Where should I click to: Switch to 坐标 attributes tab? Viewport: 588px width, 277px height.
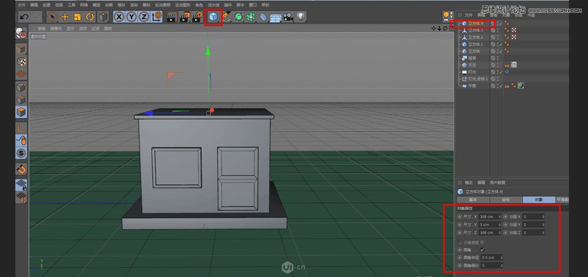pyautogui.click(x=505, y=200)
